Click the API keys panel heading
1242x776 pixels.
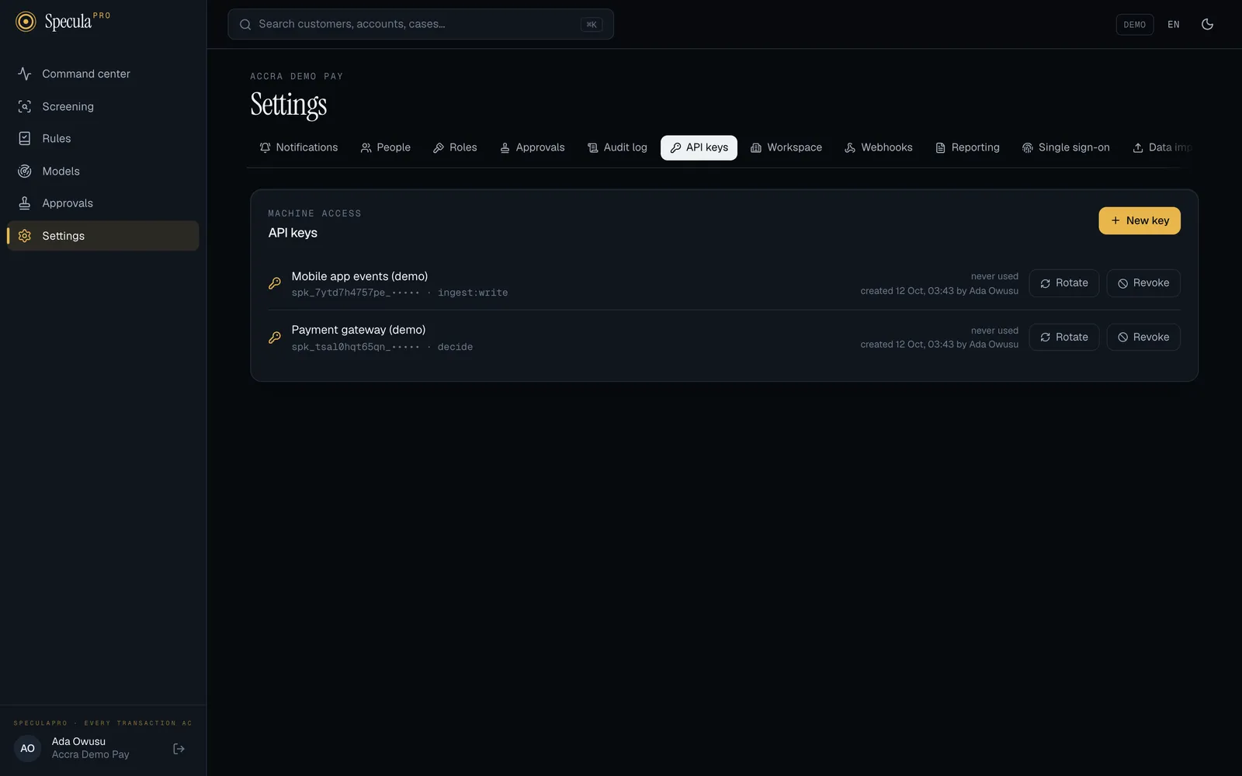pos(293,233)
